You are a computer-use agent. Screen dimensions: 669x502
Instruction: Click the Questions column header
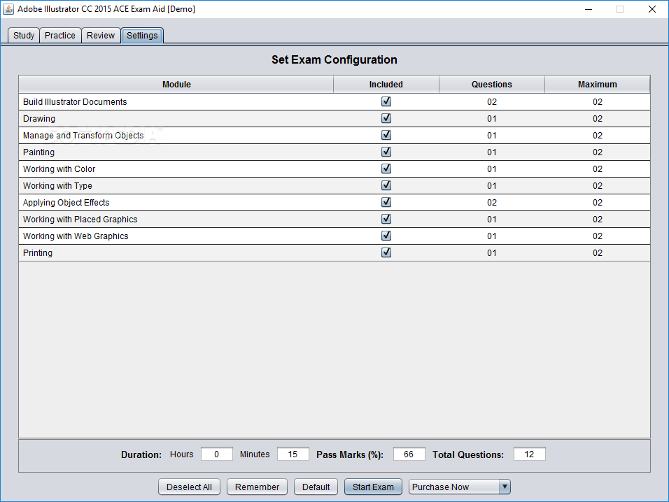[x=491, y=85]
